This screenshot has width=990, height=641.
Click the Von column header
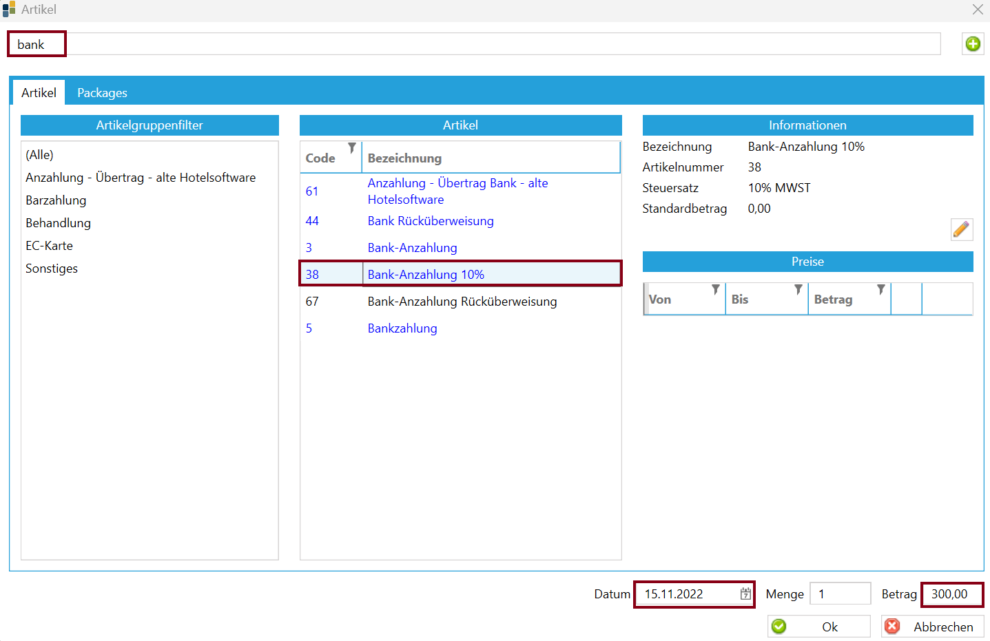(684, 299)
